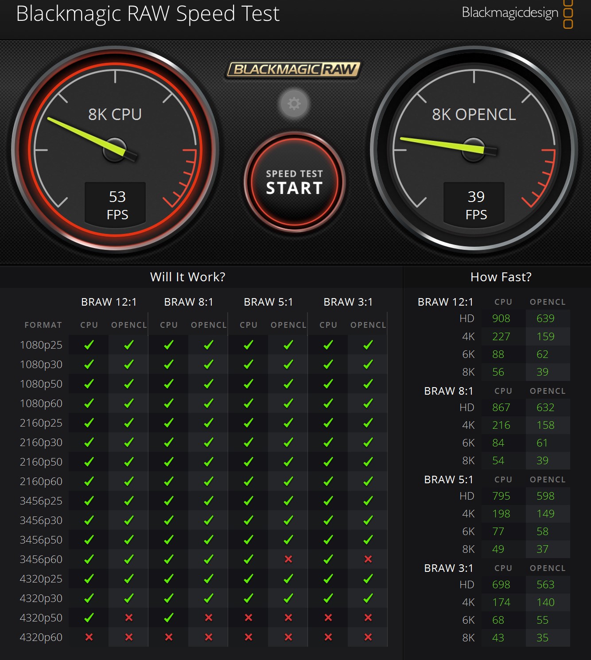Start the speed test
The image size is (591, 660).
[294, 182]
